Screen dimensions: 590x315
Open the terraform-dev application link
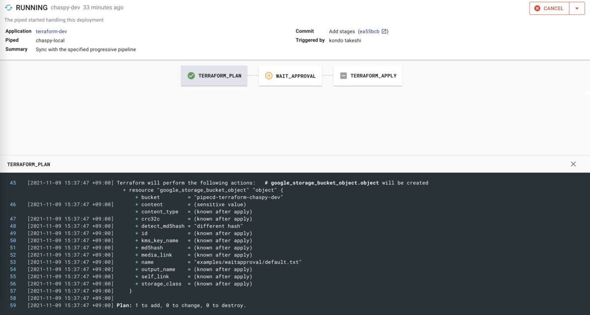(51, 31)
